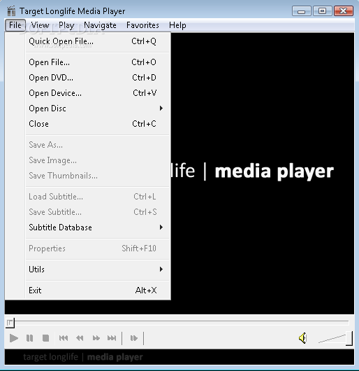
Task: Click the Play button in the control bar
Action: tap(14, 338)
